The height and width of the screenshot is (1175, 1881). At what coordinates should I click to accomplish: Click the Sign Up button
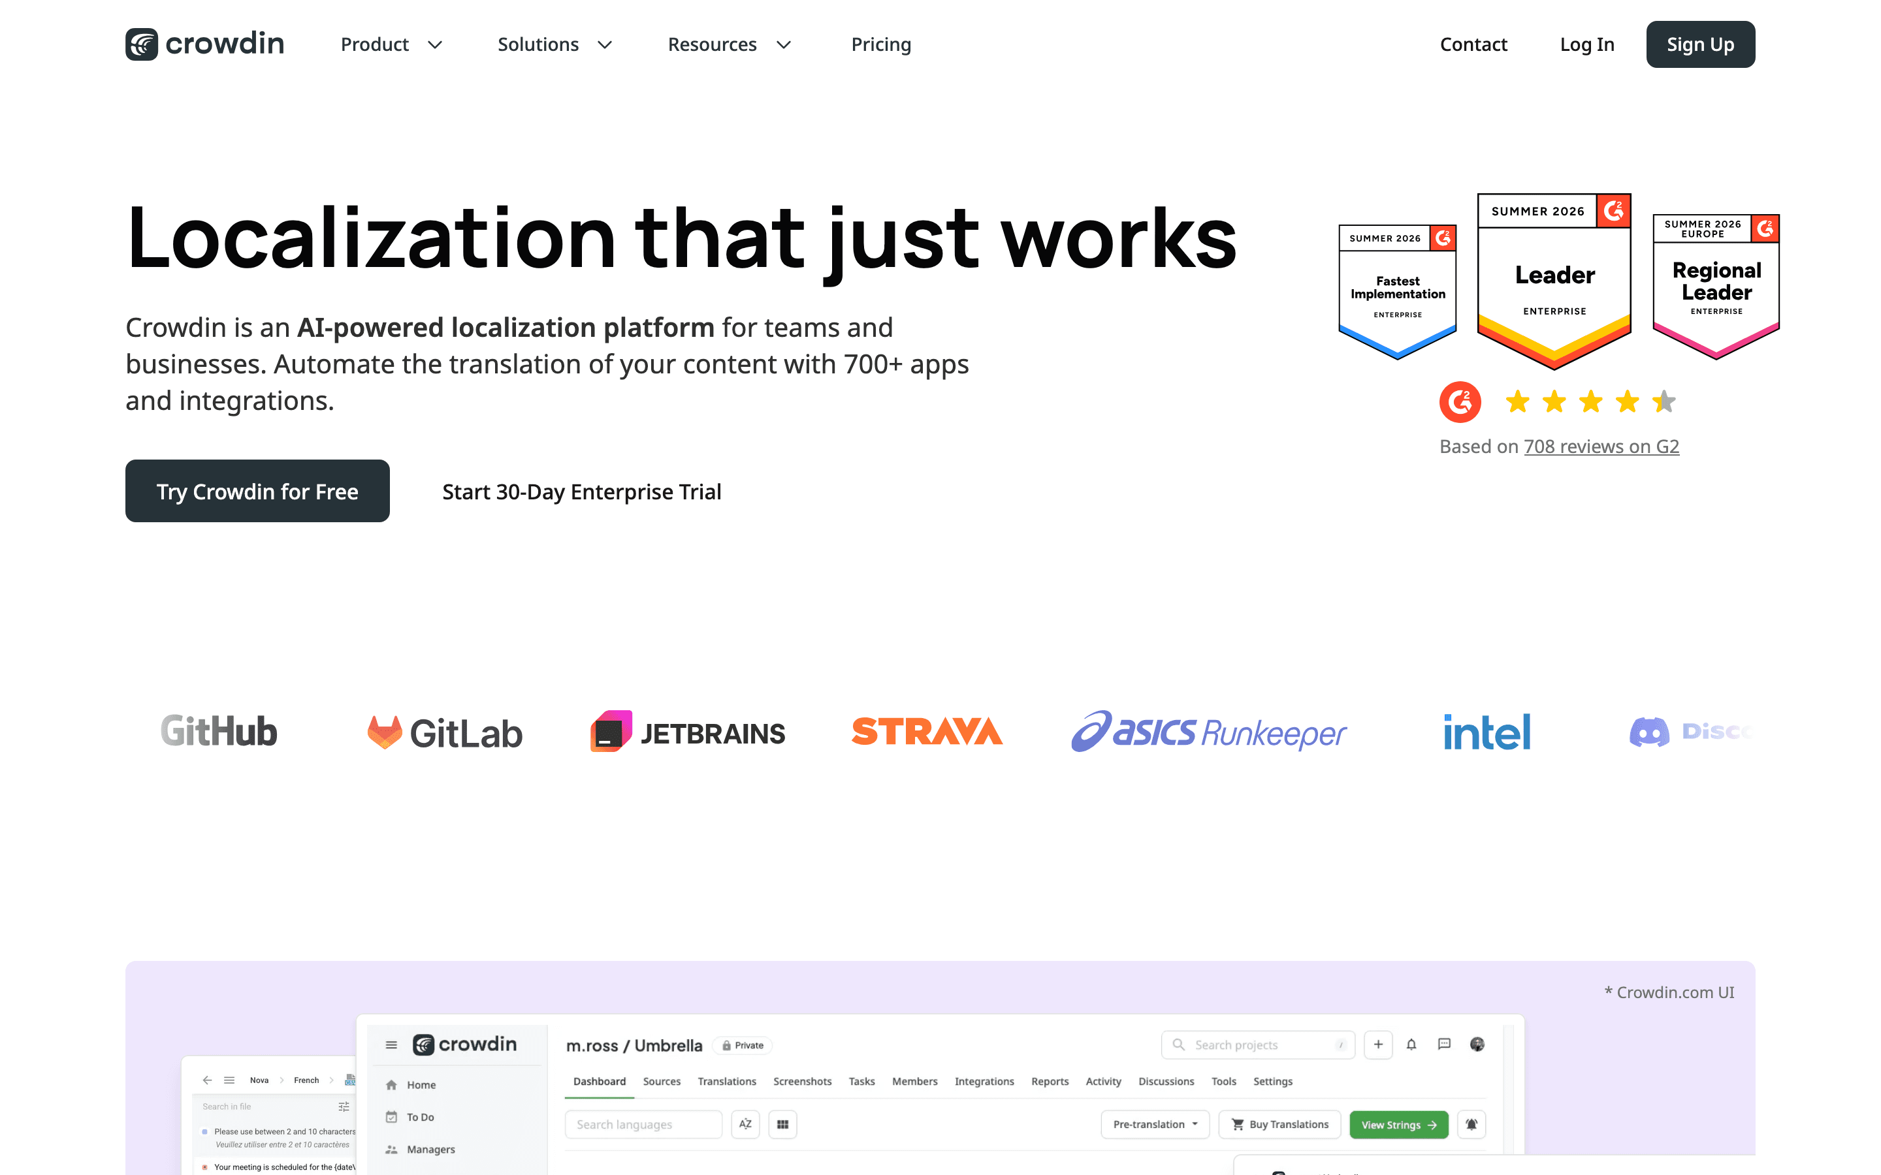tap(1700, 44)
